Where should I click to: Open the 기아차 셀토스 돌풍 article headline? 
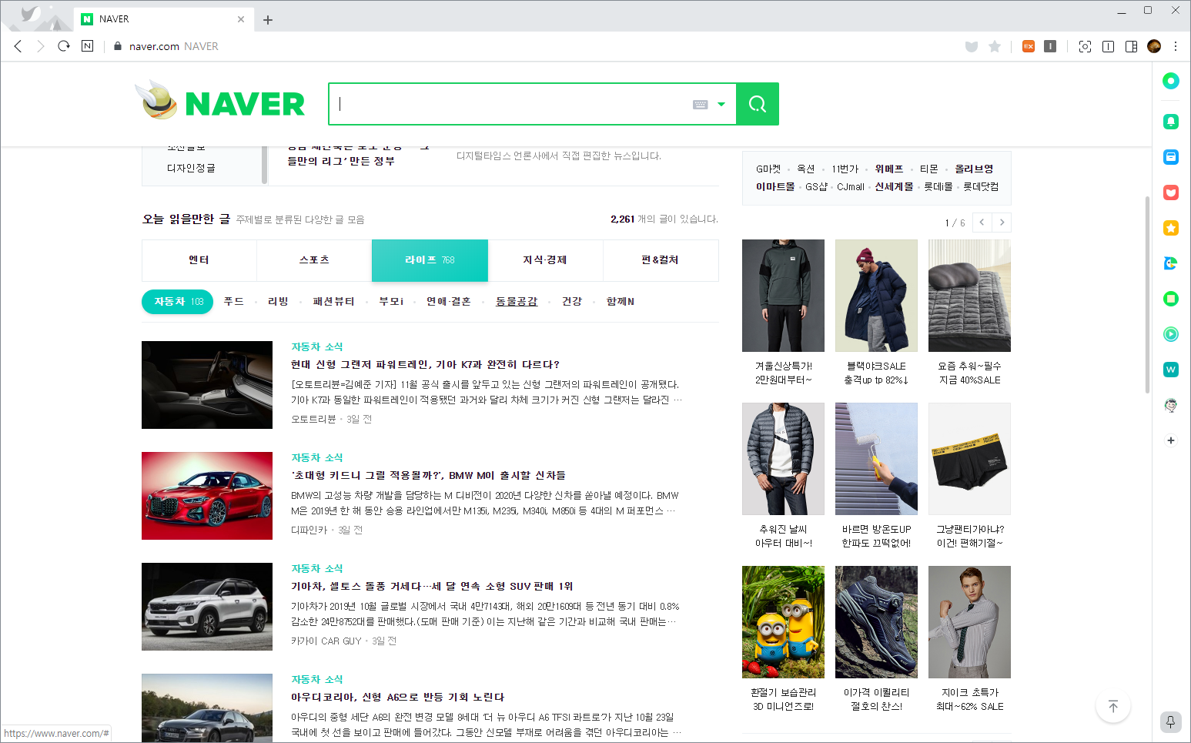coord(432,587)
